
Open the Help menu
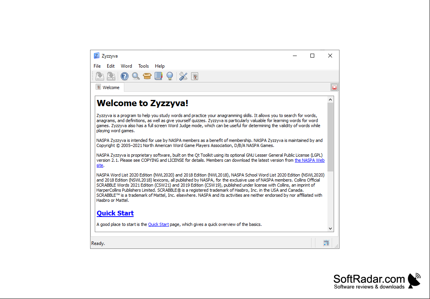(160, 66)
